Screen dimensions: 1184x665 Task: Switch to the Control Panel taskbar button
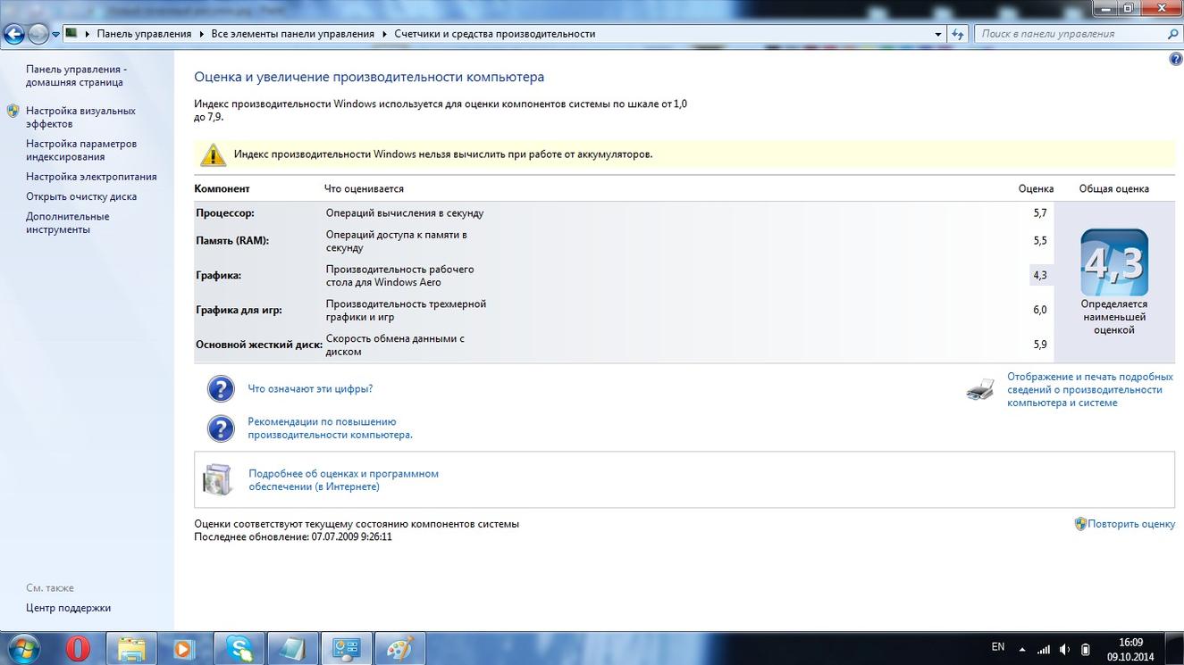[x=346, y=649]
